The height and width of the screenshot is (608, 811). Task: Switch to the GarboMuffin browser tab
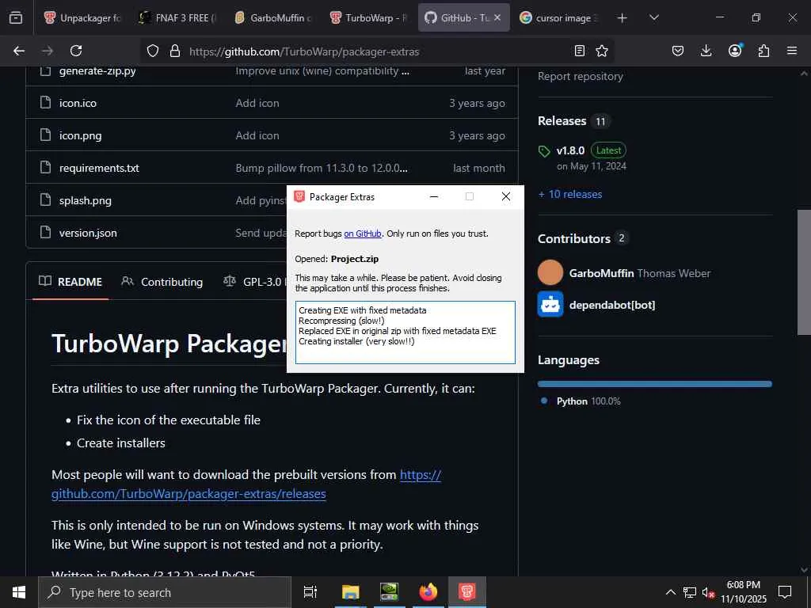tap(273, 17)
